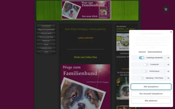
Task: Click the dog nose photo in sidebar
Action: click(x=123, y=88)
